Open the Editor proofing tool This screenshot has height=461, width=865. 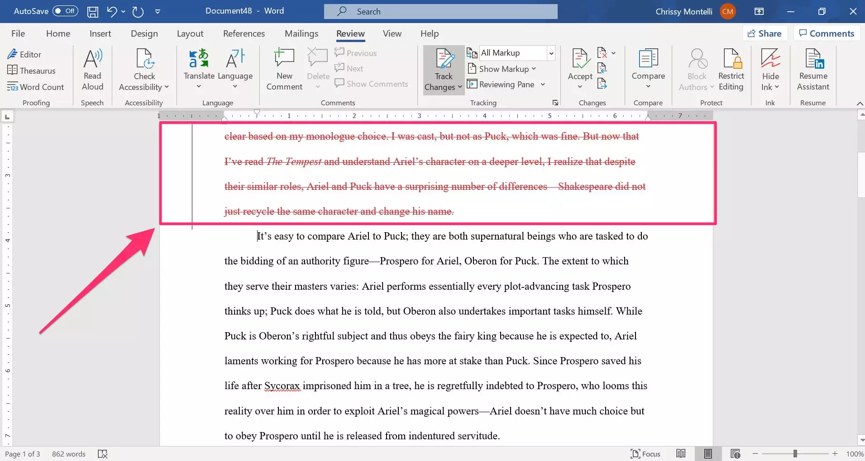click(x=24, y=54)
